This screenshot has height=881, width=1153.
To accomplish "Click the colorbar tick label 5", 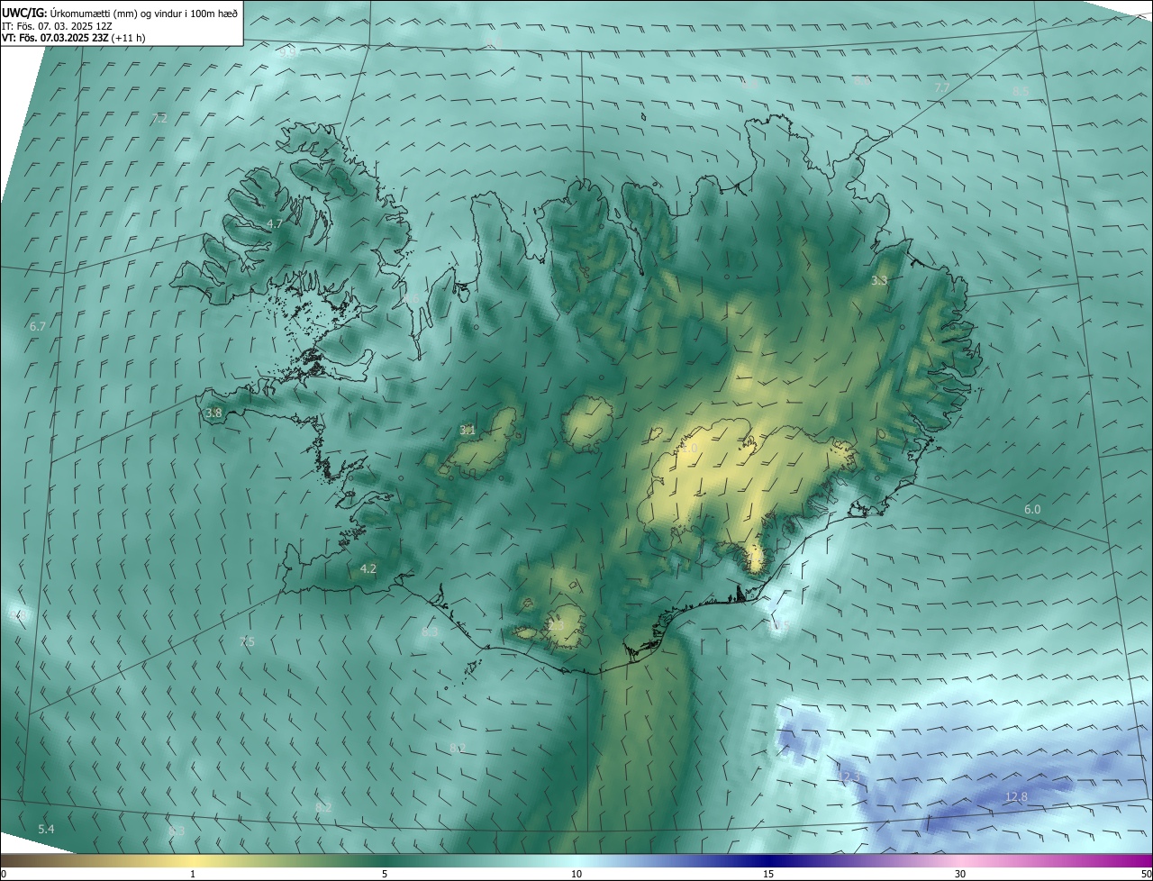I will (x=385, y=874).
